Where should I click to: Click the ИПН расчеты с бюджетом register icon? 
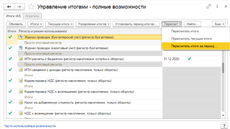point(21,59)
